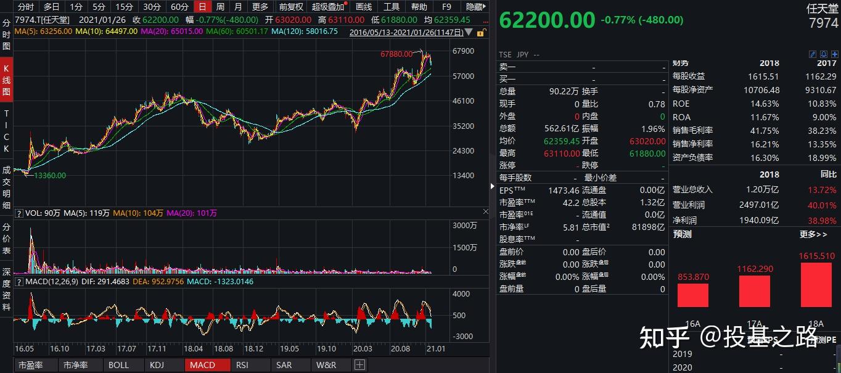Click the lock icon beside date range
The image size is (841, 373).
480,32
